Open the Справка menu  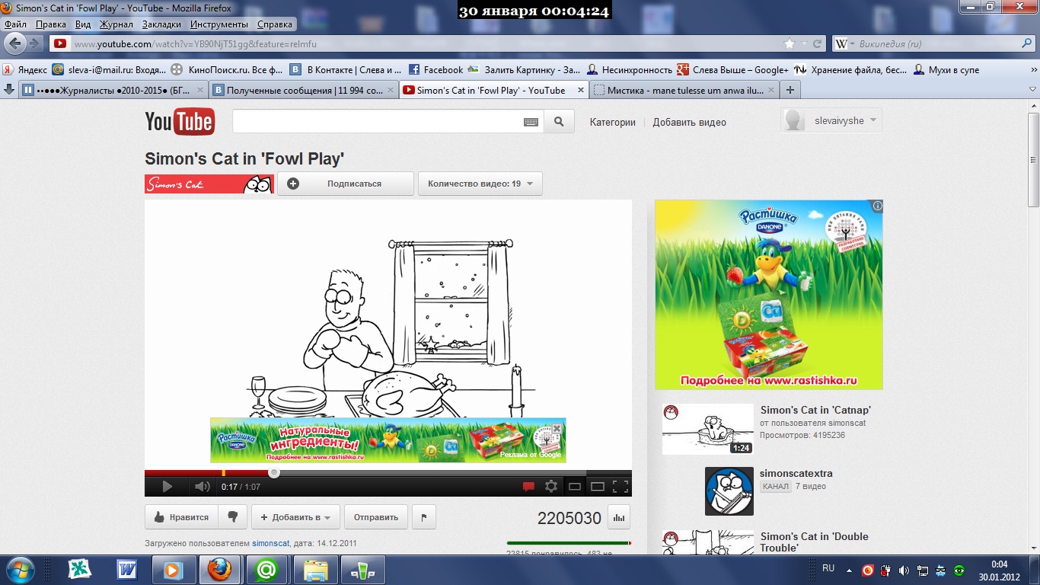pyautogui.click(x=275, y=24)
